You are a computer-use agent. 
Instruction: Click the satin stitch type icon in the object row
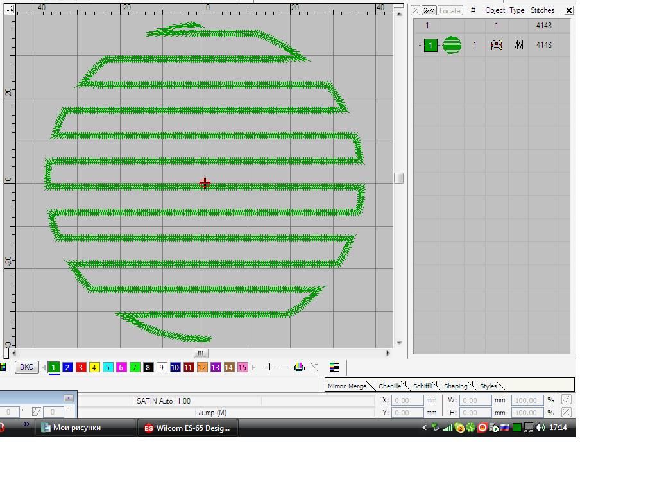point(518,45)
